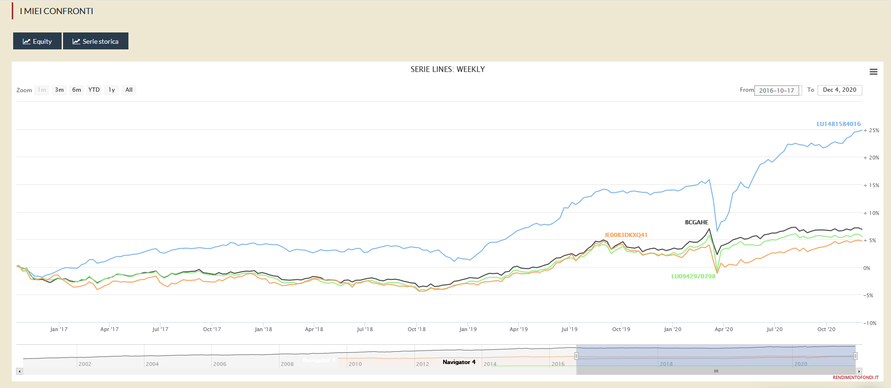Image resolution: width=891 pixels, height=388 pixels.
Task: Click the LU1481584016 series label
Action: (x=838, y=124)
